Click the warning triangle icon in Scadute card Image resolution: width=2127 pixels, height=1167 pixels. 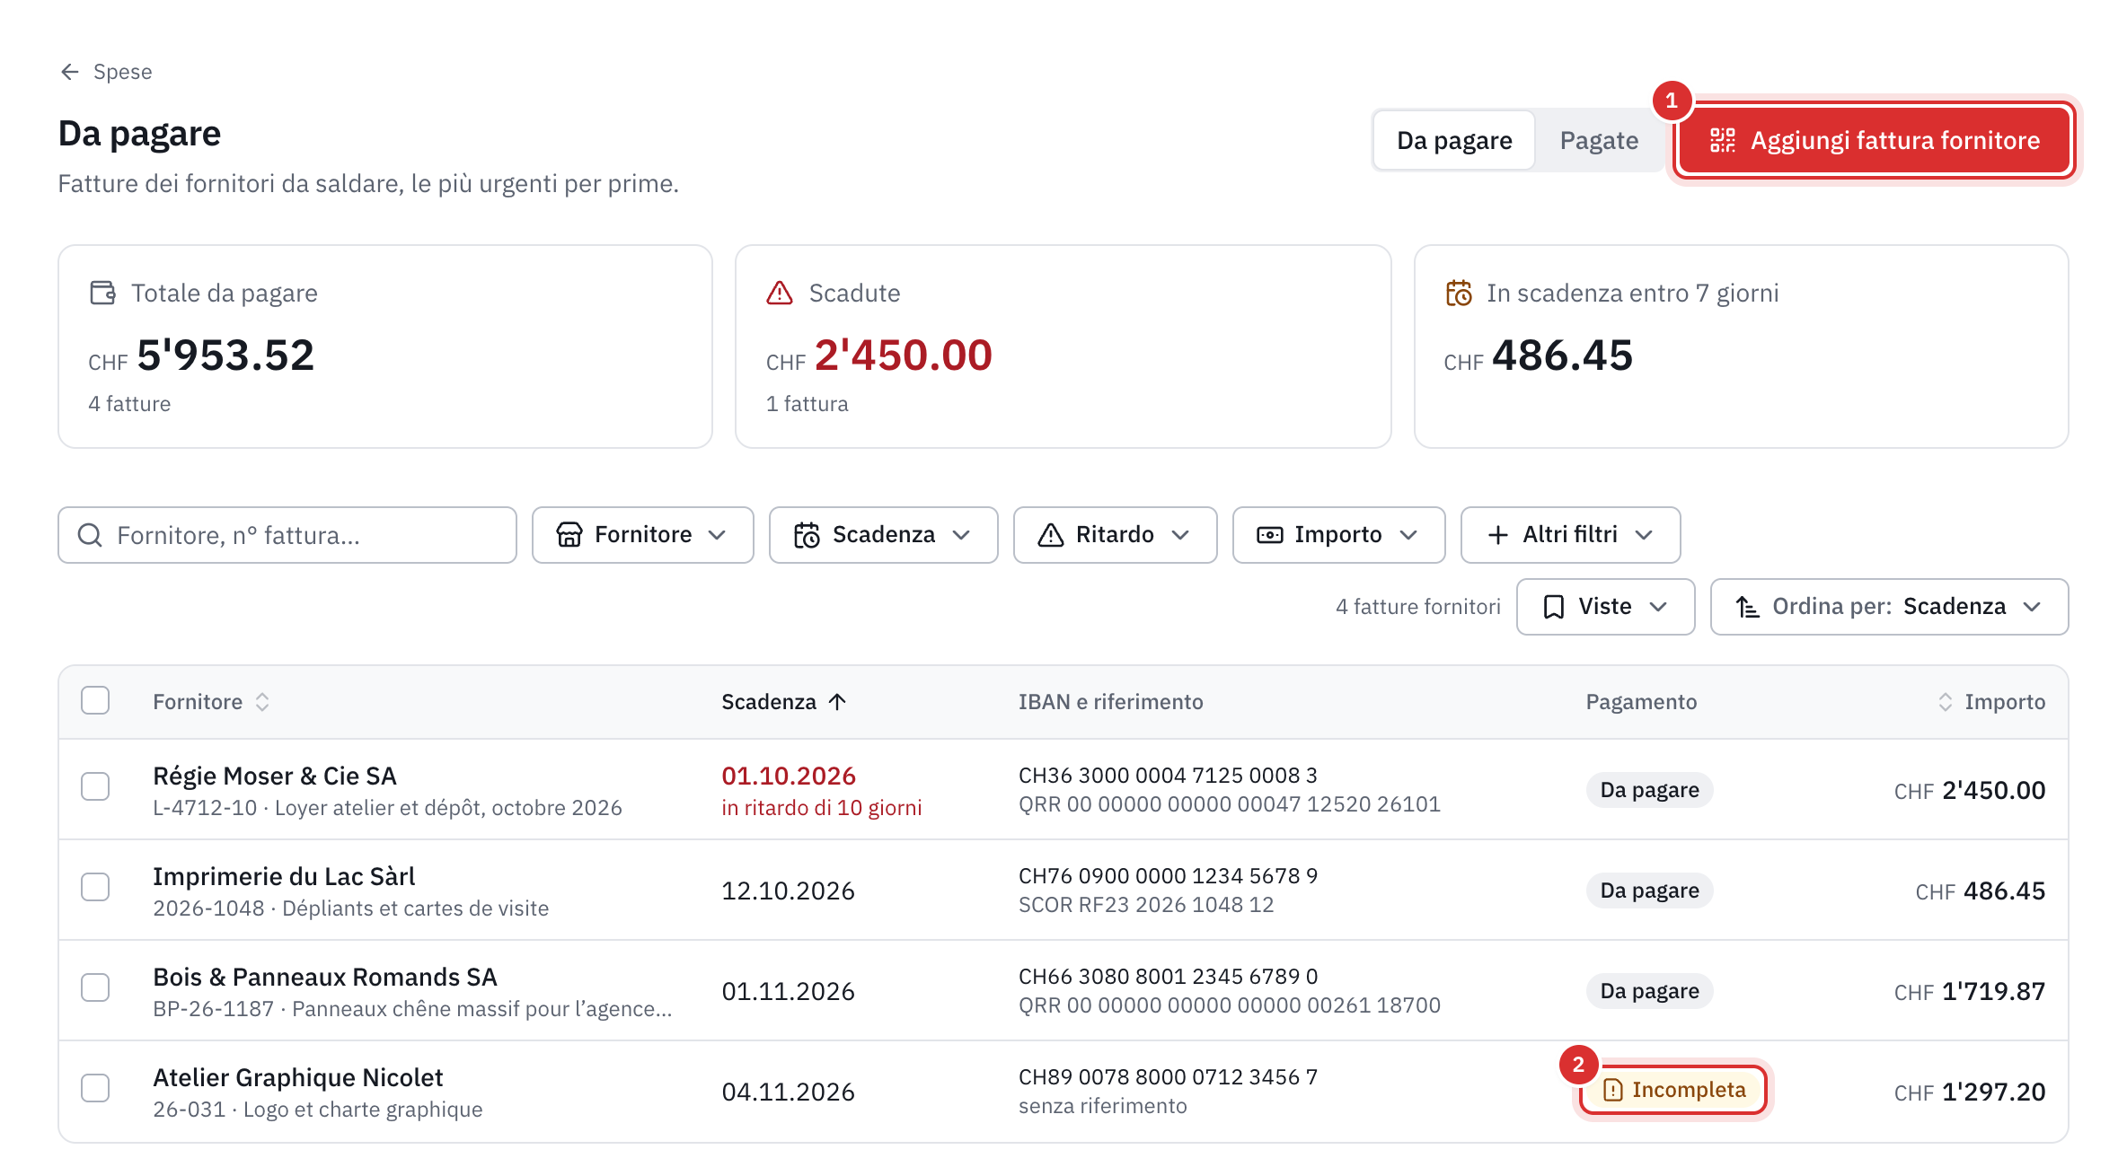pos(780,294)
